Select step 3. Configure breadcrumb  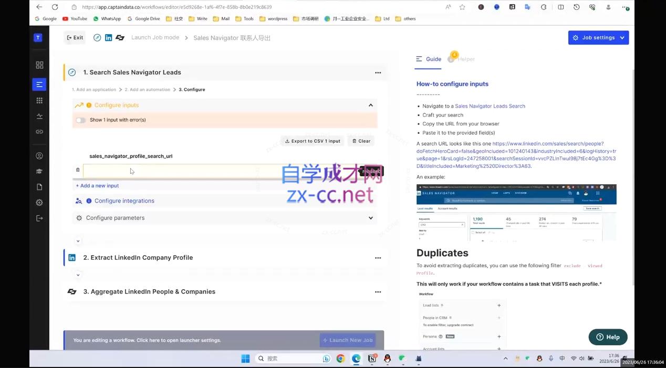pos(192,90)
